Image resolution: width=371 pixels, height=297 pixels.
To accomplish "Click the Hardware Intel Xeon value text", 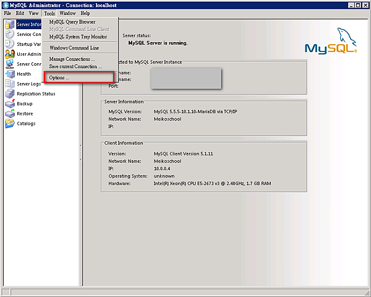I will click(212, 184).
